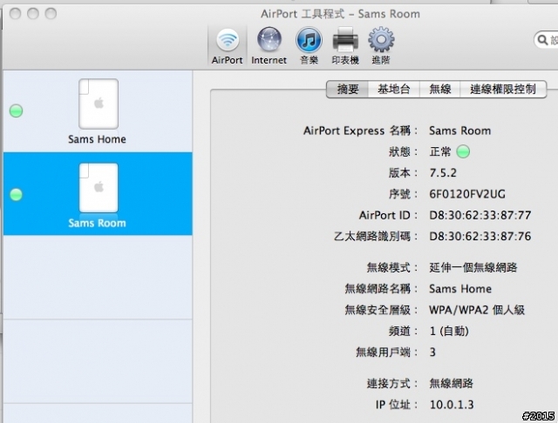Click the green status light beside Sams Home
The image size is (558, 423).
[x=16, y=111]
